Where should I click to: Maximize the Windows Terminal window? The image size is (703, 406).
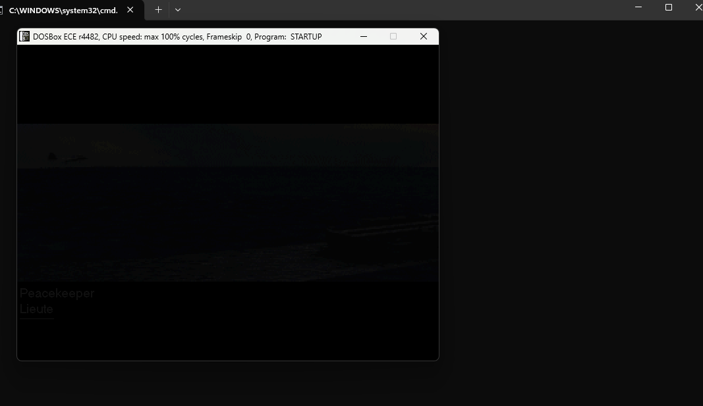pyautogui.click(x=669, y=7)
